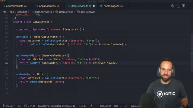
Task: Click the getNotes method name
Action: point(22,37)
